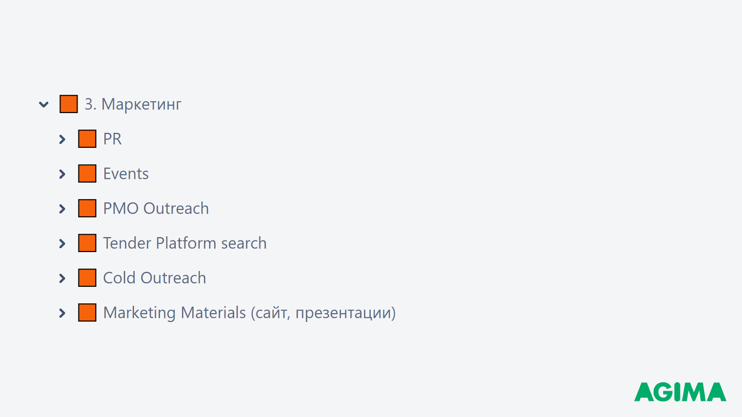Collapse the 3. Маркетинг tree node
Image resolution: width=742 pixels, height=417 pixels.
(44, 105)
